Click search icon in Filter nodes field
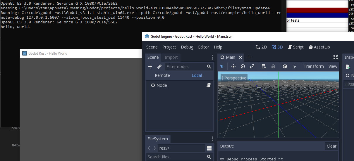The image size is (354, 161). point(209,67)
